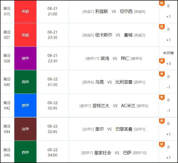
Task: Click the +1 handicap in 里尔 row
Action: pos(168,134)
